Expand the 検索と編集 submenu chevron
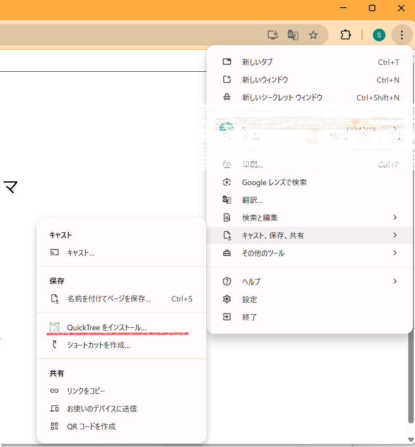The width and height of the screenshot is (415, 447). pos(395,217)
